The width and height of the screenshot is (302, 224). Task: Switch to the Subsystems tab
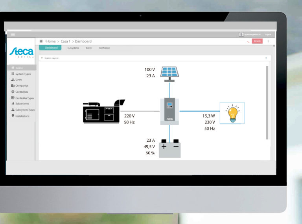click(73, 48)
